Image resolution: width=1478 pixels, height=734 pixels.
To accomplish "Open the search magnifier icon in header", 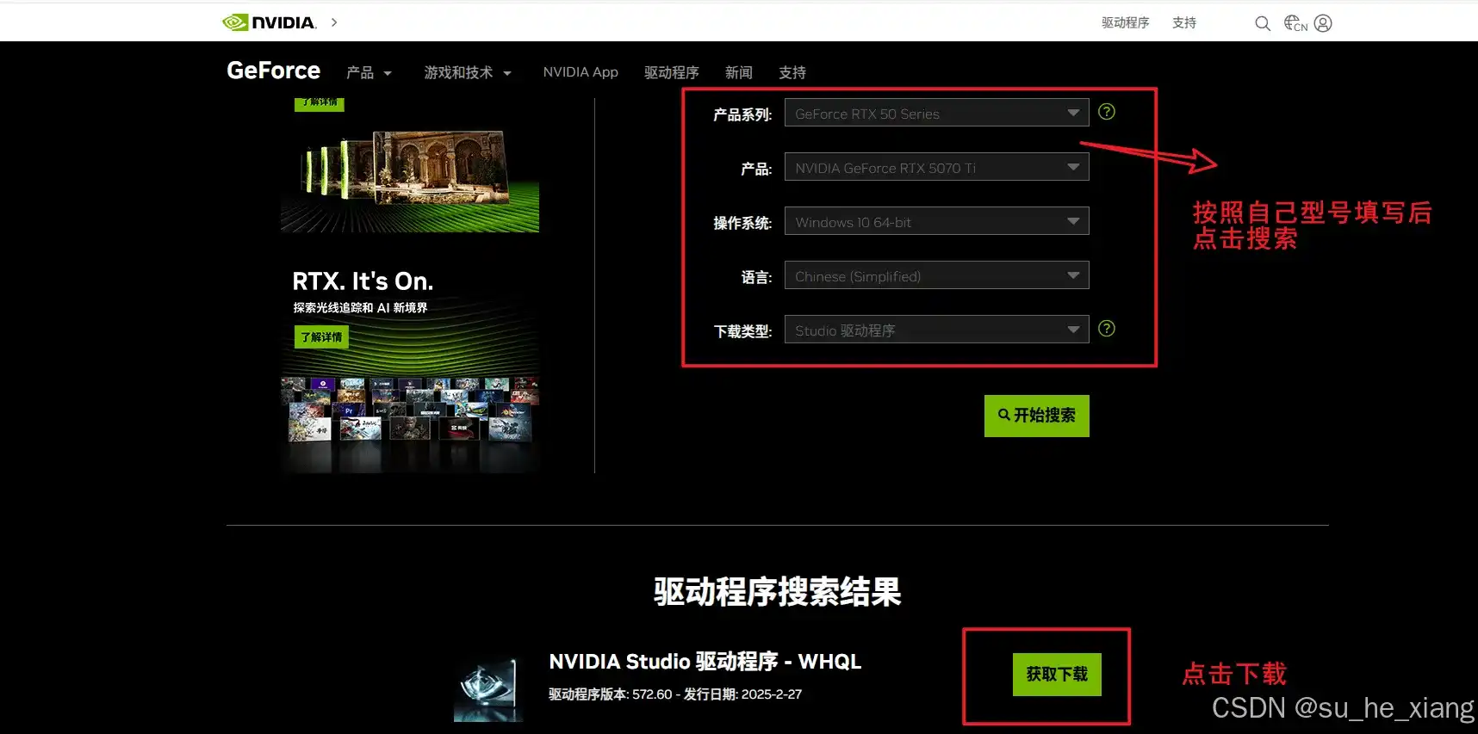I will (1263, 23).
